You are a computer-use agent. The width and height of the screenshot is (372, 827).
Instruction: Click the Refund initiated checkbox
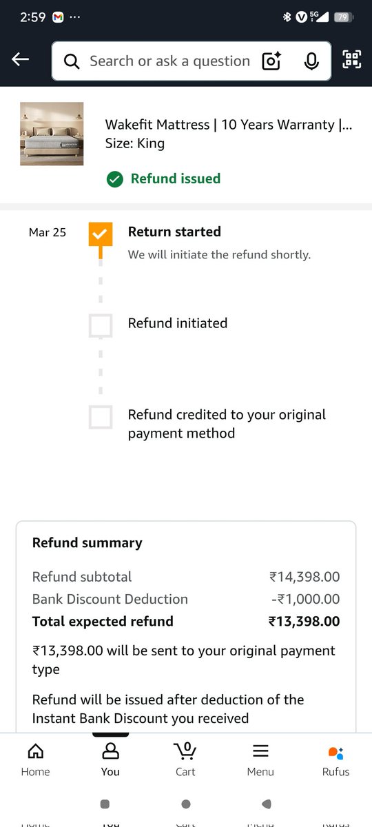(101, 325)
